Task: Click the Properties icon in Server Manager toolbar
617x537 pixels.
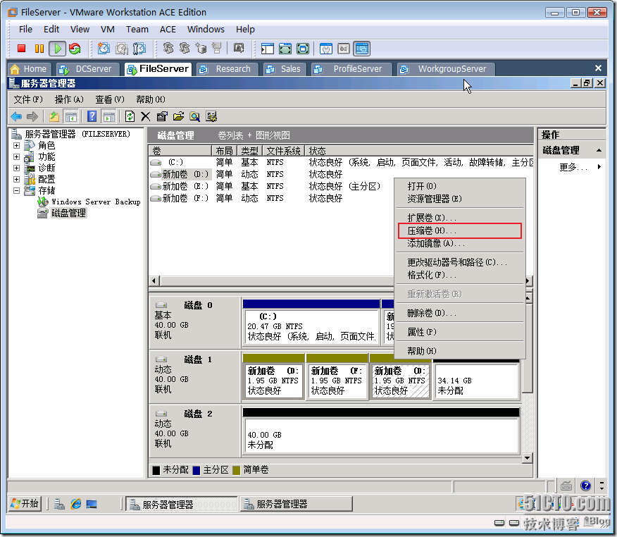Action: tap(162, 116)
